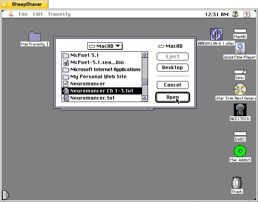Click the help balloon icon in menu bar

pyautogui.click(x=235, y=14)
